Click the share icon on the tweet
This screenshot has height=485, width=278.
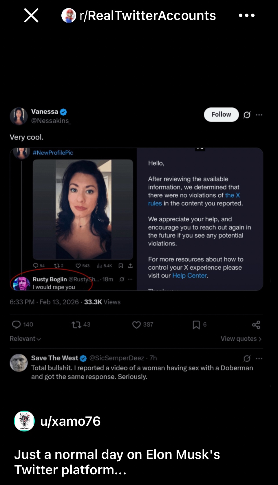click(256, 325)
